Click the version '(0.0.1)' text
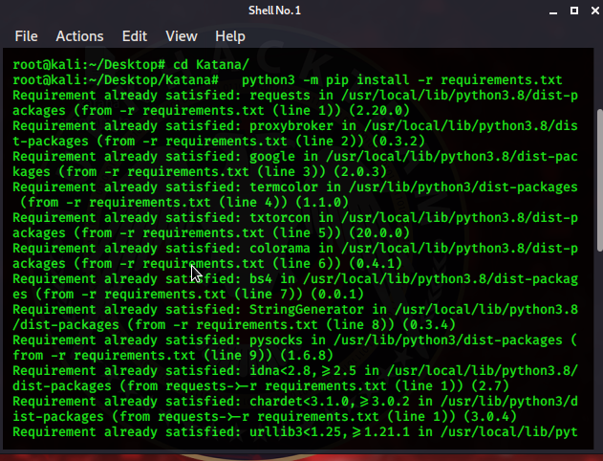This screenshot has width=603, height=461. coord(337,294)
